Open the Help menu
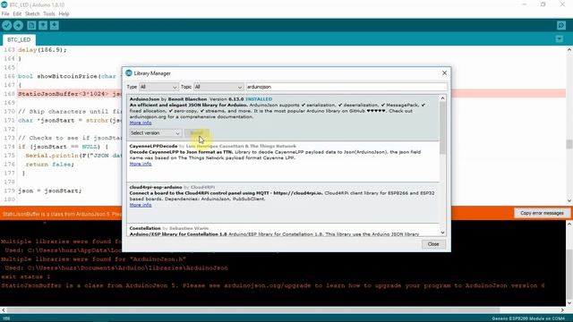The image size is (573, 322). tap(64, 14)
